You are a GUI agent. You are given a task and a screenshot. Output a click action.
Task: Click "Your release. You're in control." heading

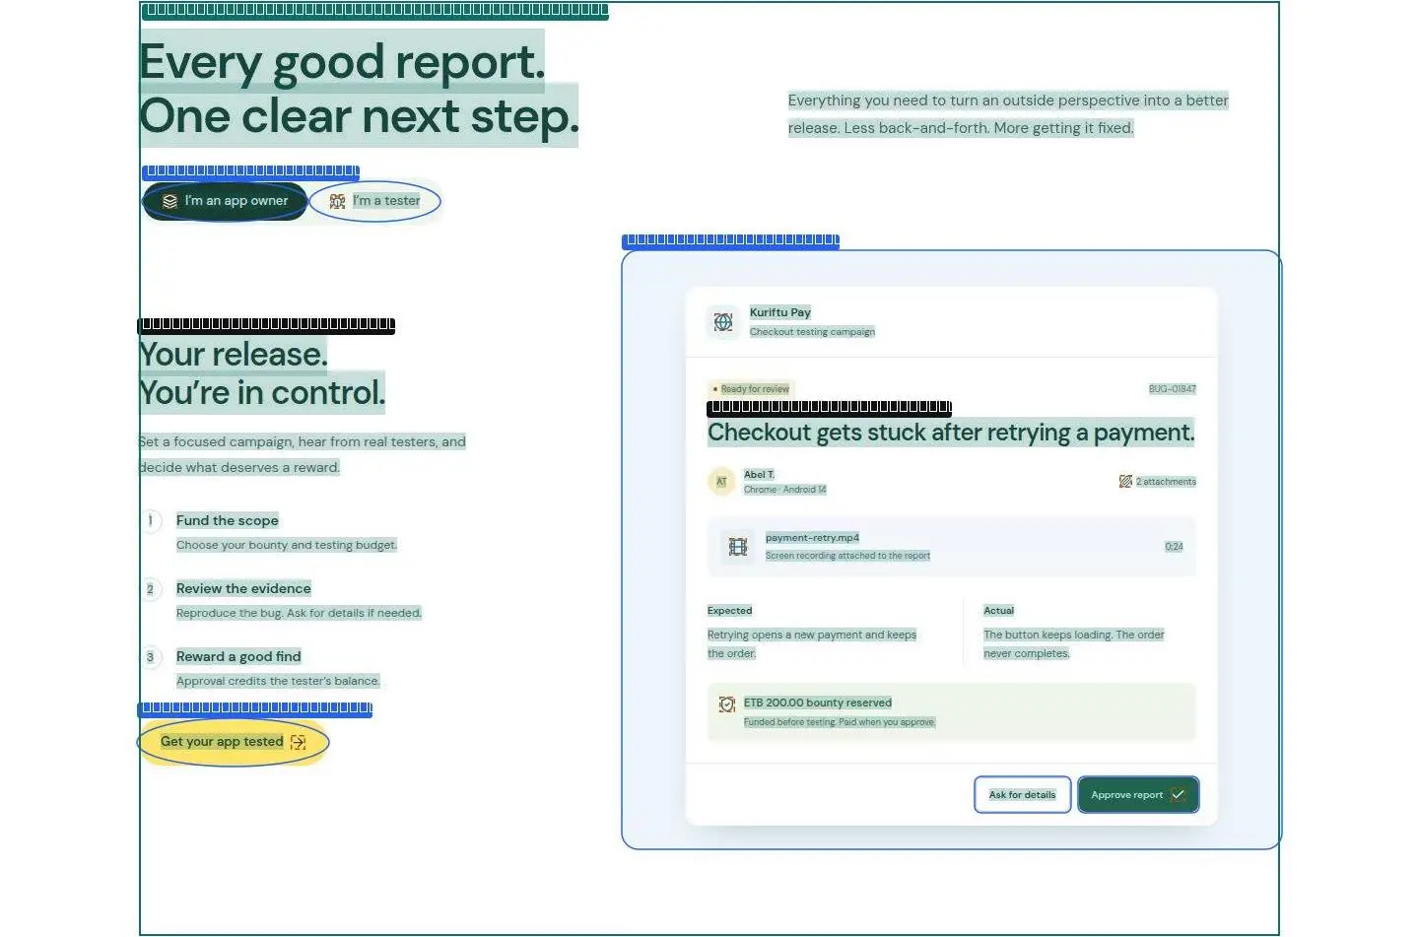(x=261, y=373)
